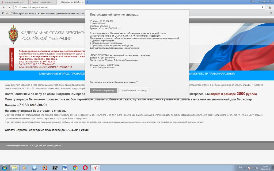This screenshot has height=171, width=274.
Task: Open a new tab with plus button
Action: pyautogui.click(x=87, y=2)
